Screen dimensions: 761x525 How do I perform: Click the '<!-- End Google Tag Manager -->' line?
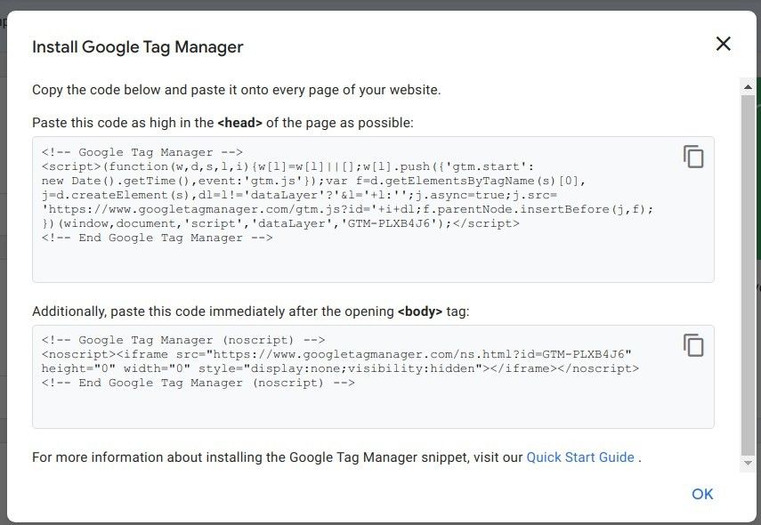[157, 238]
